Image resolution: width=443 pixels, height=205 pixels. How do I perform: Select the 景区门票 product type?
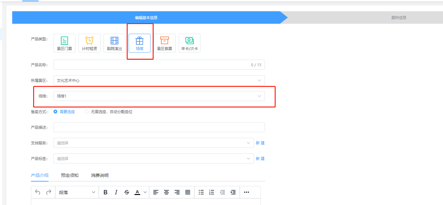pyautogui.click(x=64, y=43)
